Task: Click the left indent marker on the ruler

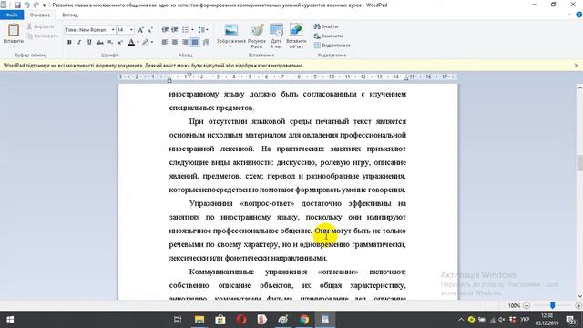Action: 169,79
